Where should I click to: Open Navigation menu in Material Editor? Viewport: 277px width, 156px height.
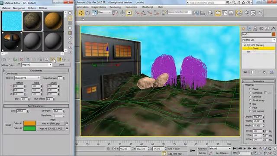[19, 8]
